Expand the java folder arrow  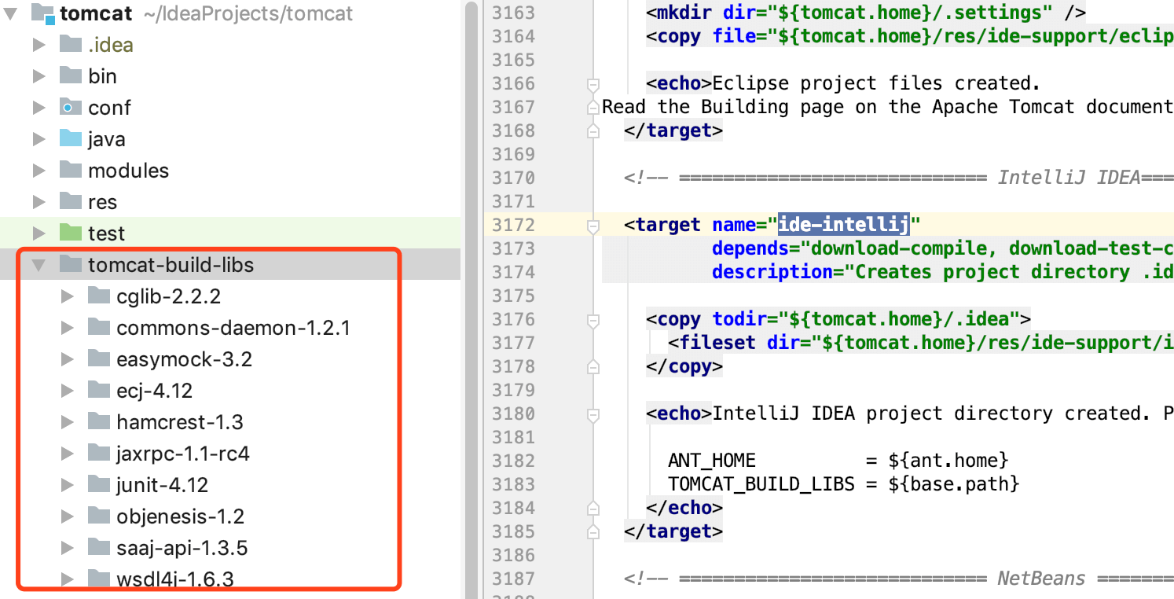tap(39, 139)
